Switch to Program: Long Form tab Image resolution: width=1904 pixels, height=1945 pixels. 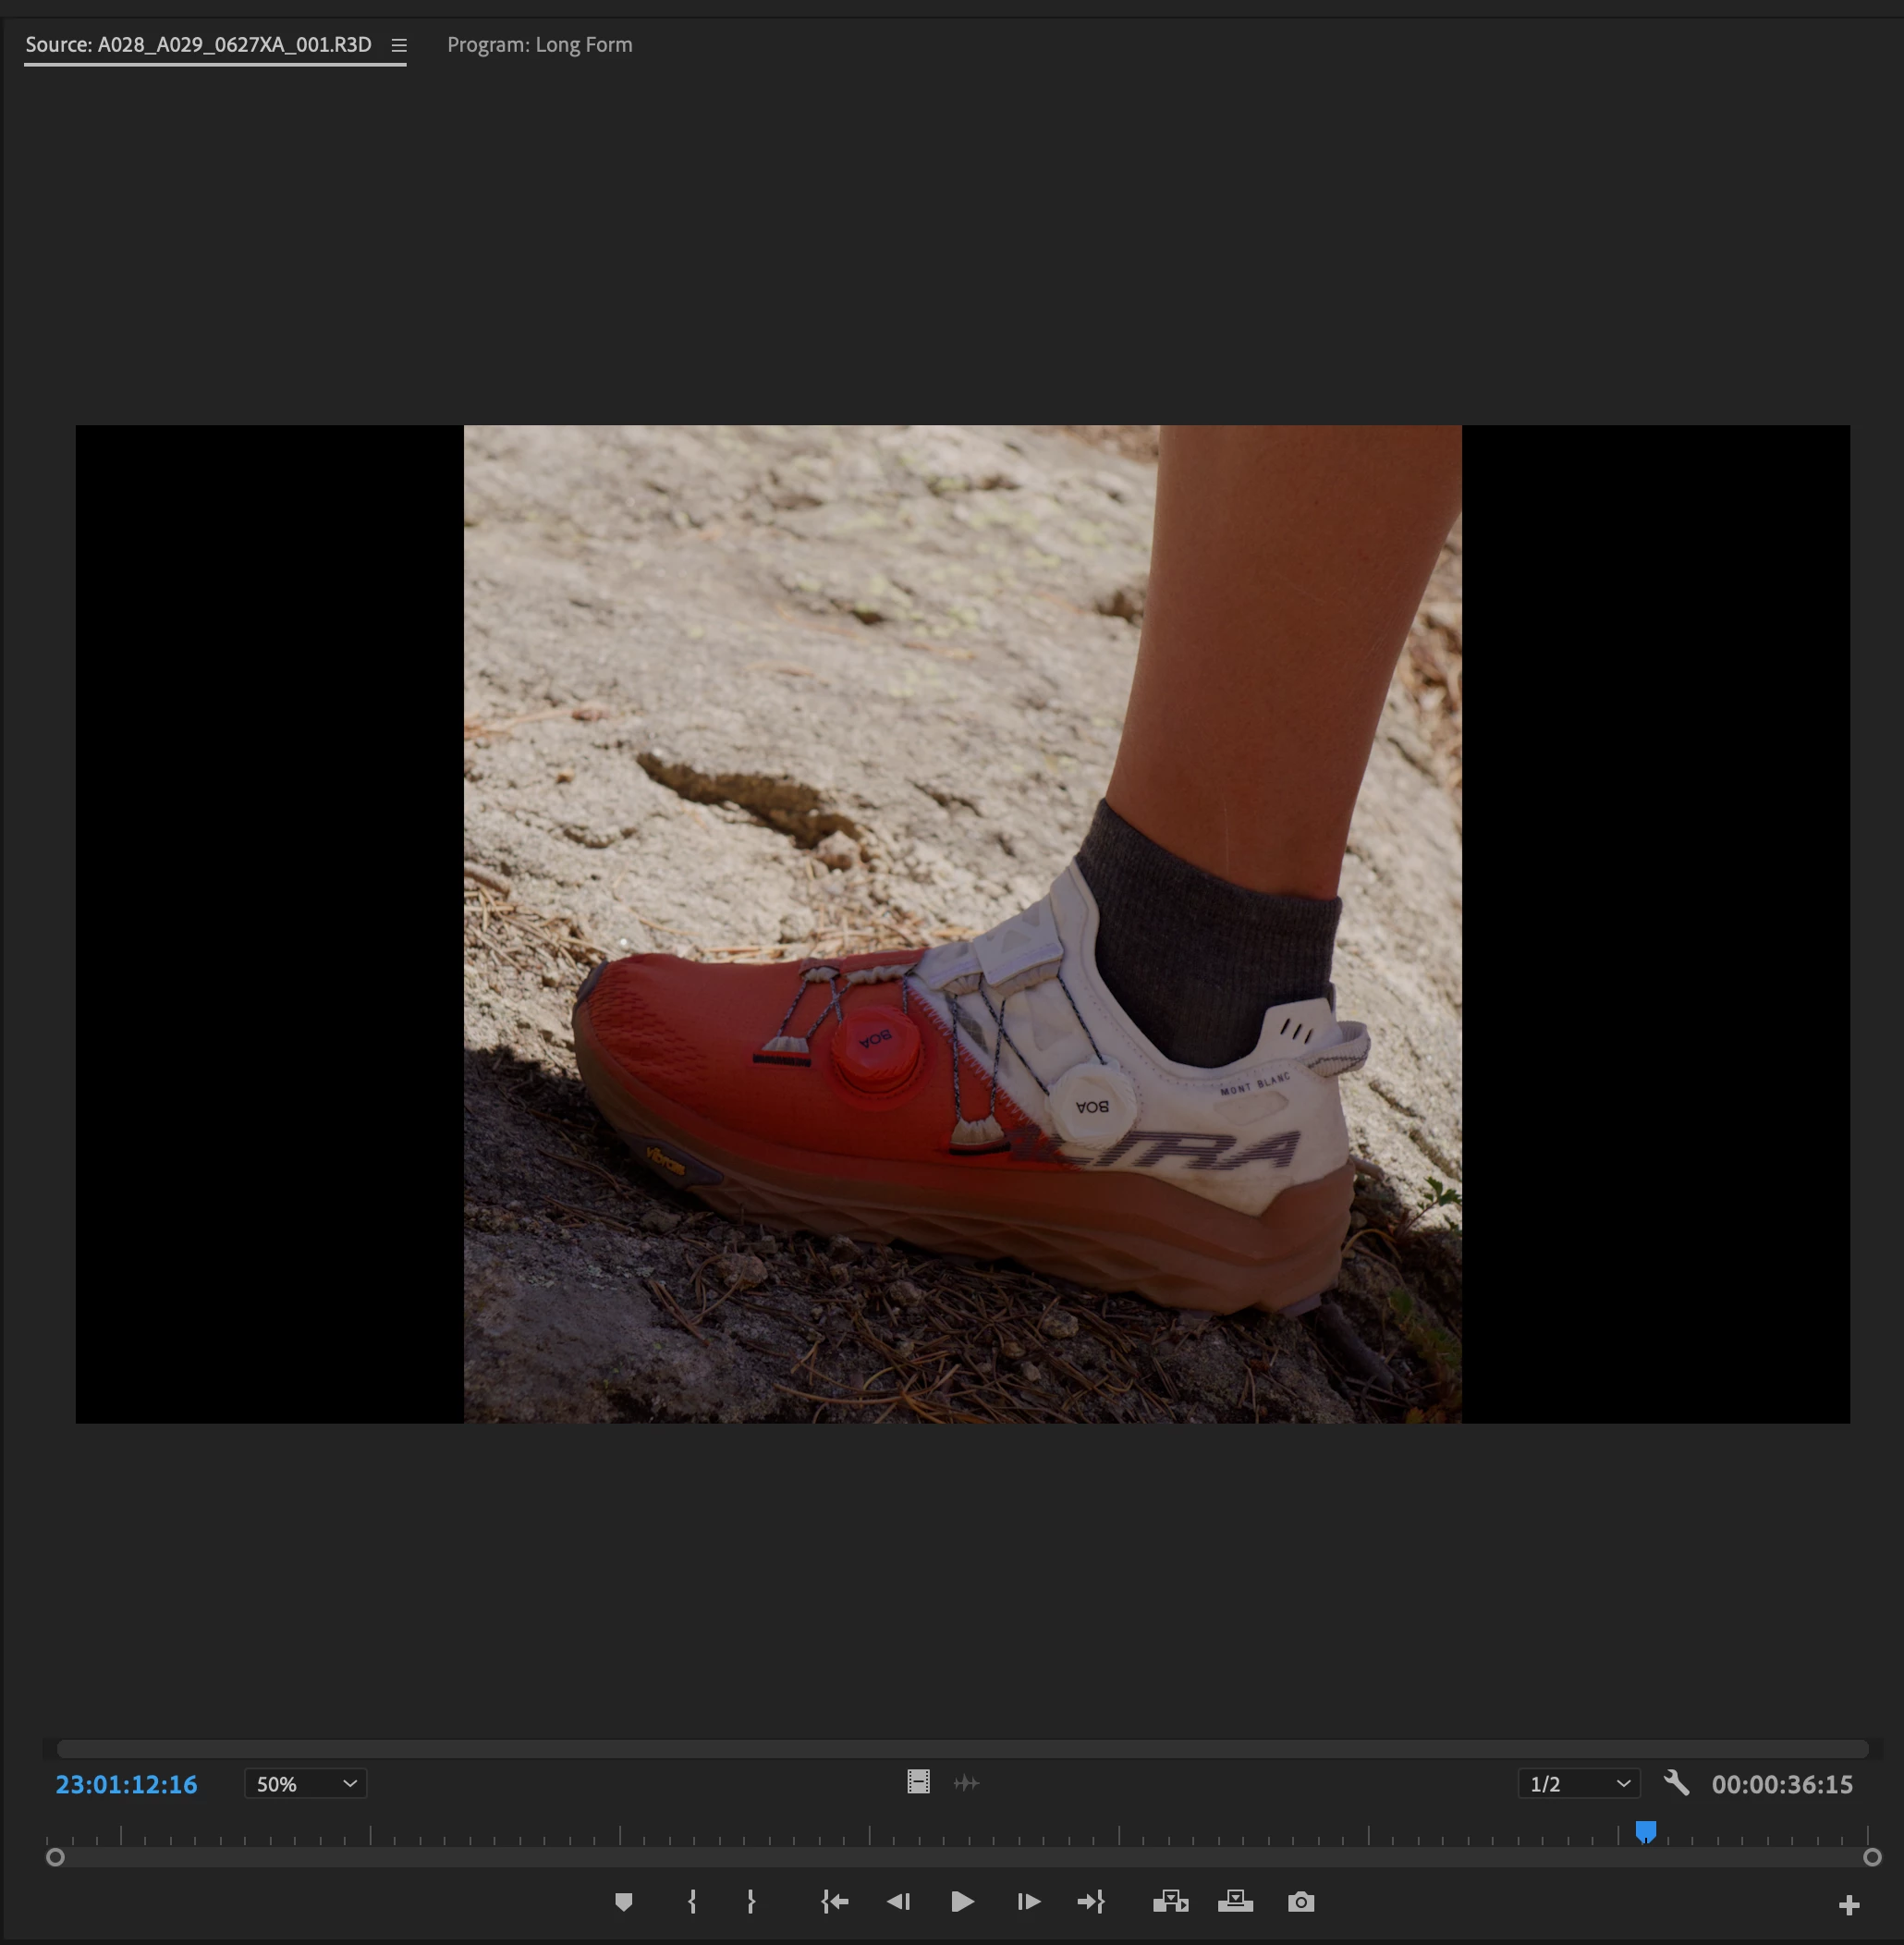539,45
